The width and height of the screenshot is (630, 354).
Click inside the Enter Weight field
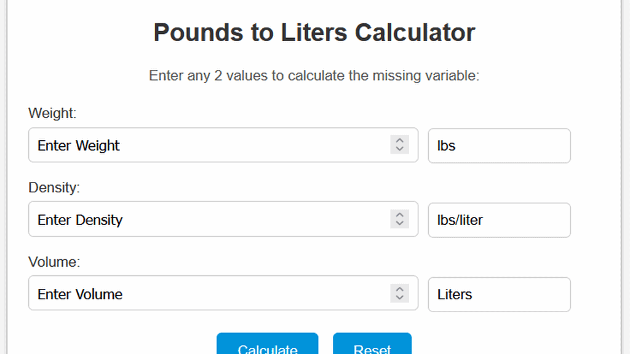point(185,145)
